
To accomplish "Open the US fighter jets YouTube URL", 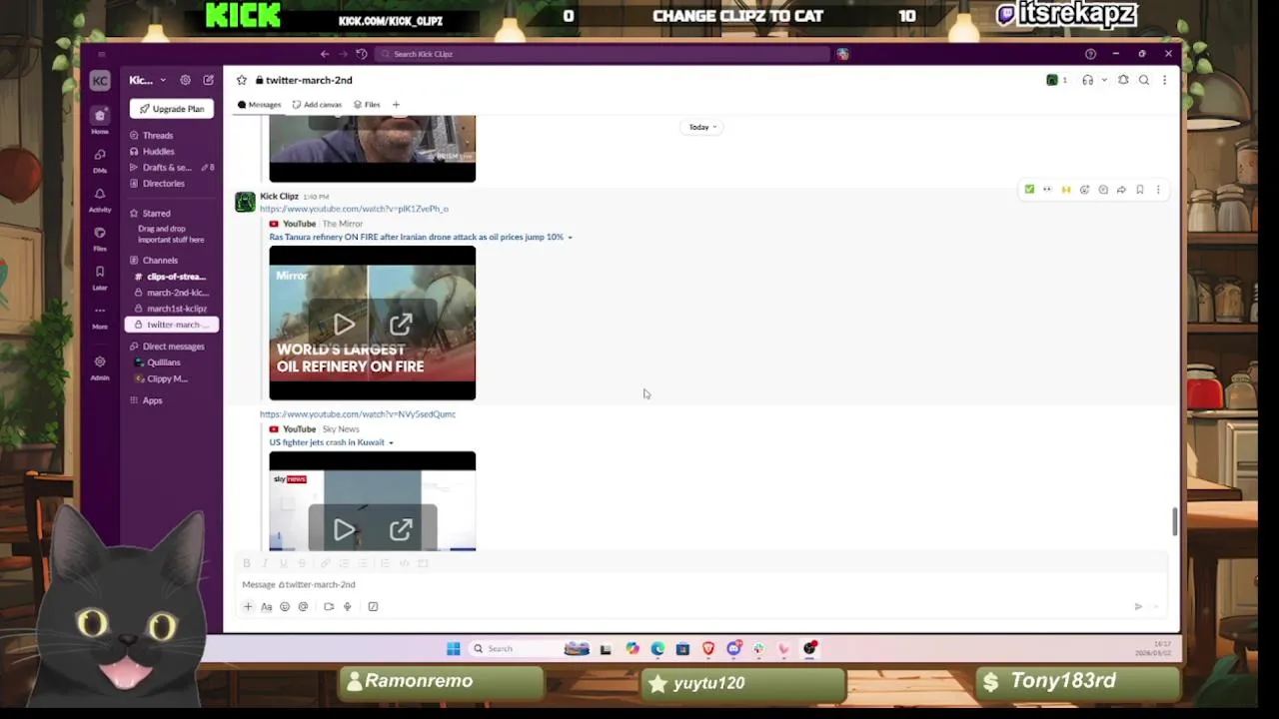I will pyautogui.click(x=358, y=414).
